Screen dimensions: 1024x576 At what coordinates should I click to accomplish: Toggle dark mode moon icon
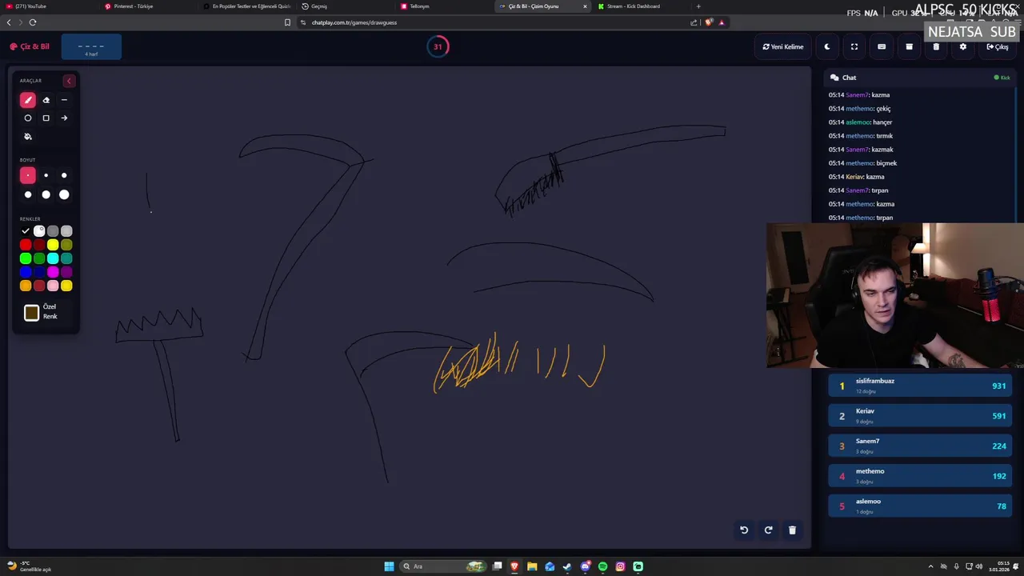827,46
